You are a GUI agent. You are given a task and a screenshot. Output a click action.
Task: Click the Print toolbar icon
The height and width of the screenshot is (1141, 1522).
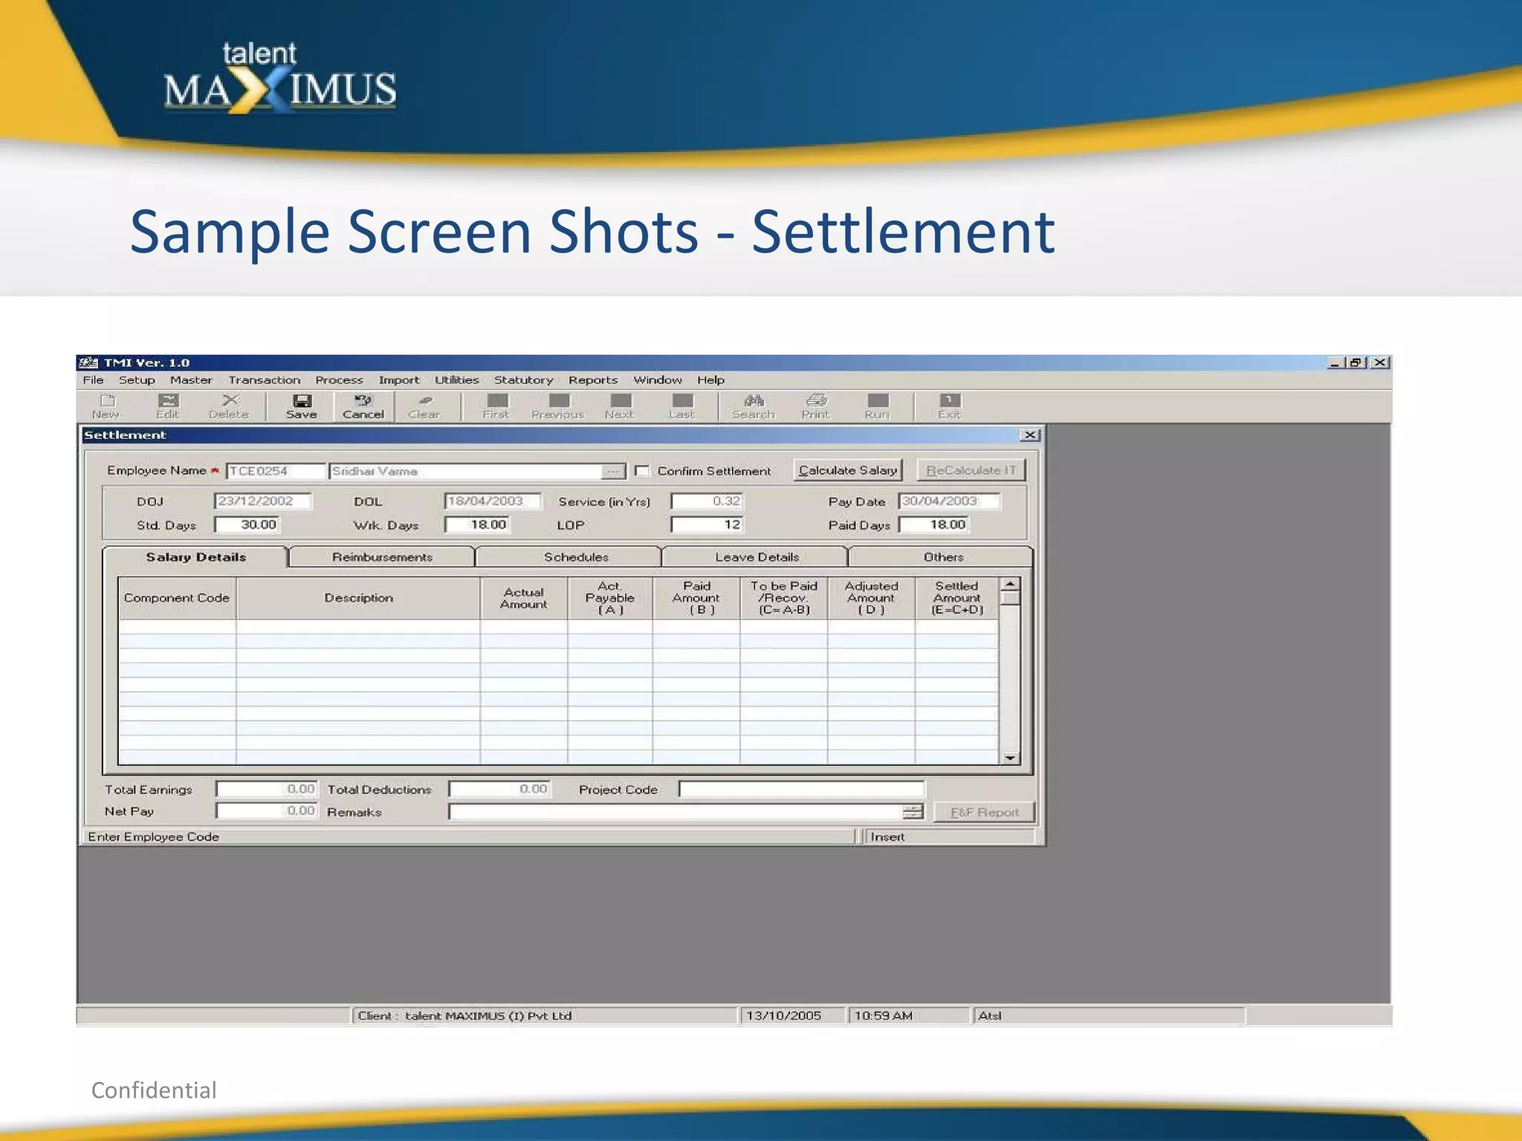point(815,406)
